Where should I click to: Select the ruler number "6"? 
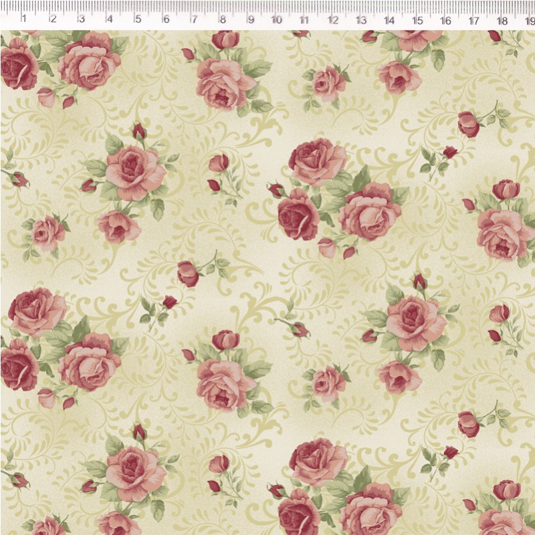pos(166,19)
